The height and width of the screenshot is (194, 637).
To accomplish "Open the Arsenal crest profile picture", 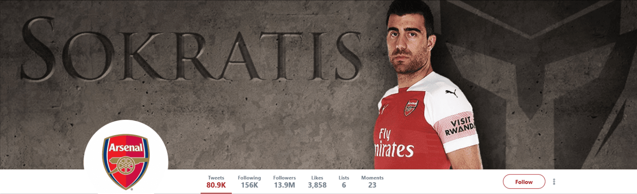I will pos(126,158).
